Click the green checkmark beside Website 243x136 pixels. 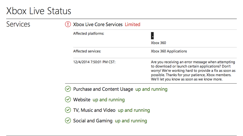(x=68, y=99)
